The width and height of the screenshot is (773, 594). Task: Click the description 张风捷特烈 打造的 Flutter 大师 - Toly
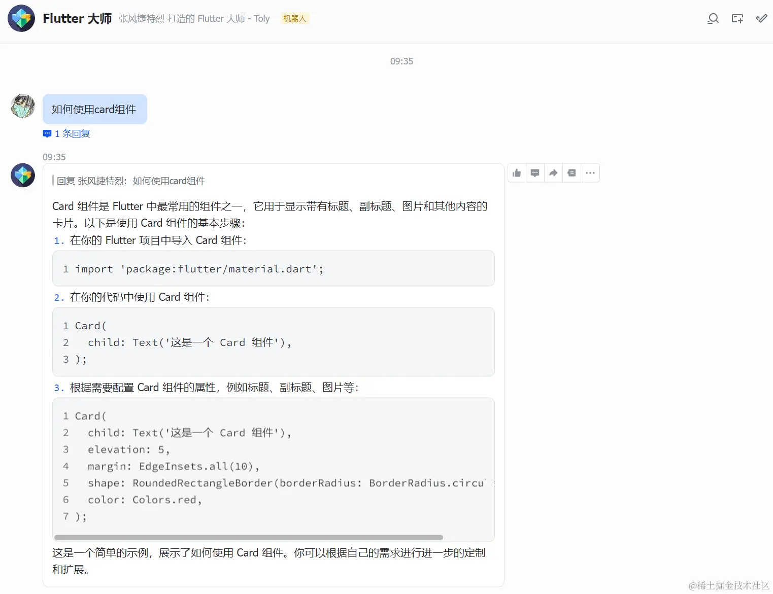pos(194,19)
